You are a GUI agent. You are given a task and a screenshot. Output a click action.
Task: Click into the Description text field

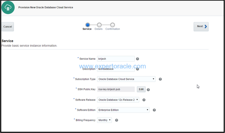(116, 69)
